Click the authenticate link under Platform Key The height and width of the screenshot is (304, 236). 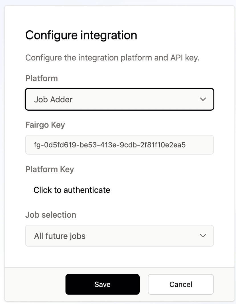pyautogui.click(x=72, y=190)
